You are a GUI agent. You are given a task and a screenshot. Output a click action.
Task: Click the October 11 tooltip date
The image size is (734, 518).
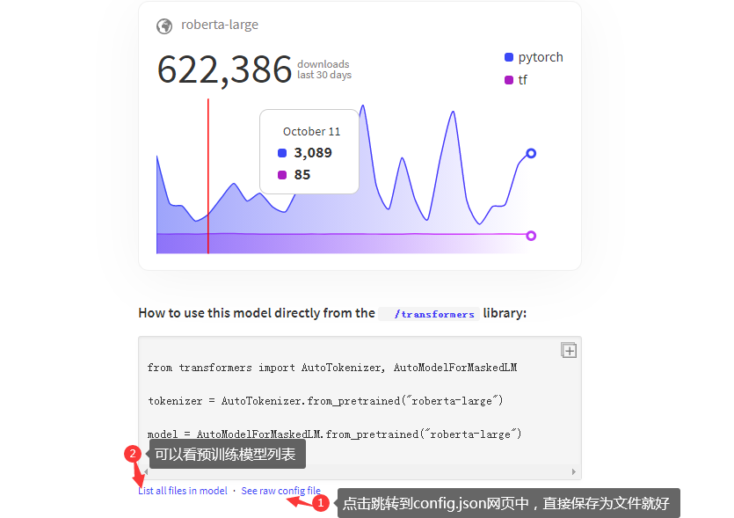click(312, 132)
